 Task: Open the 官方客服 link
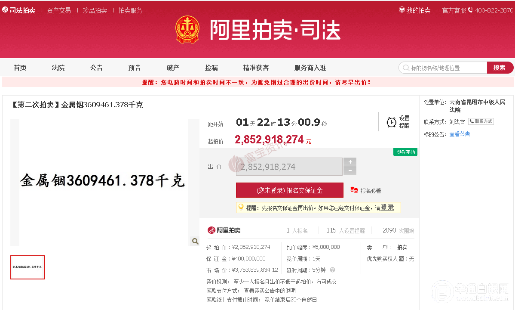454,10
